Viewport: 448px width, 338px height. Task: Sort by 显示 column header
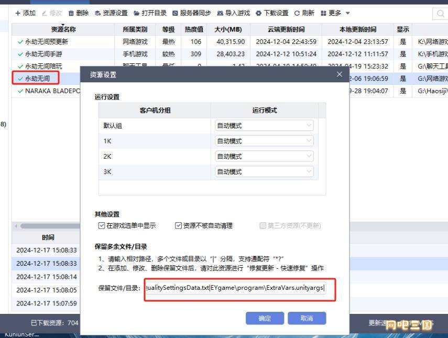point(403,29)
